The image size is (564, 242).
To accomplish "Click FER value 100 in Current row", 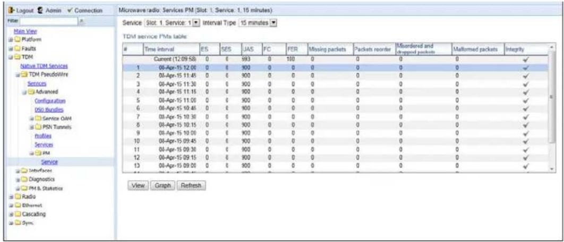I will click(292, 60).
